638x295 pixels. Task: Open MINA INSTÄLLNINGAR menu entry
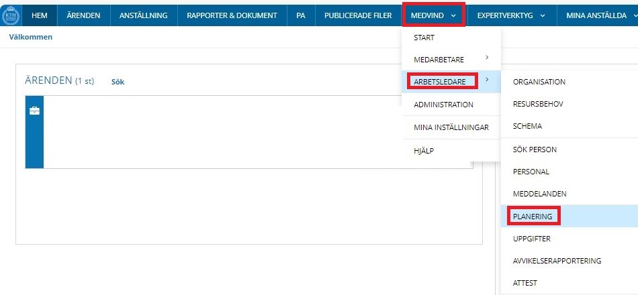click(x=451, y=127)
